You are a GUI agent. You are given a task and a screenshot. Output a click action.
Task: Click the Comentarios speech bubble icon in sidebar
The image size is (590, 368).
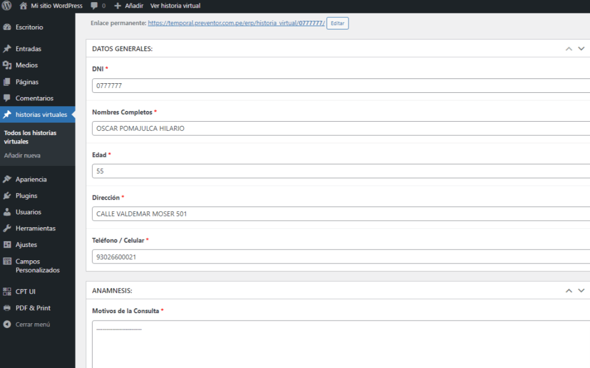(x=7, y=98)
